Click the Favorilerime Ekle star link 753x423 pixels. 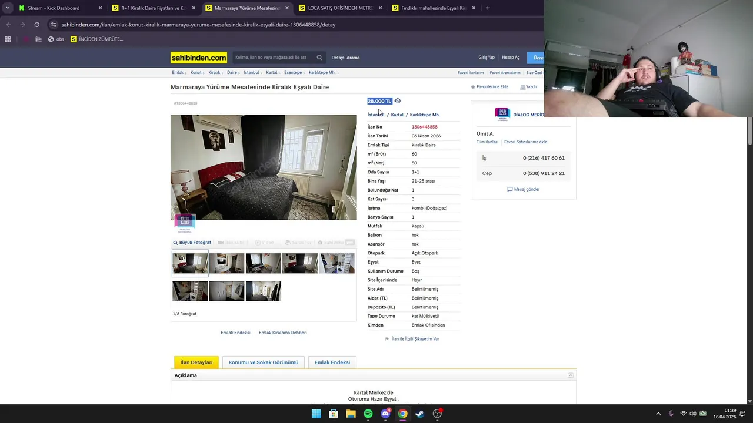[489, 87]
